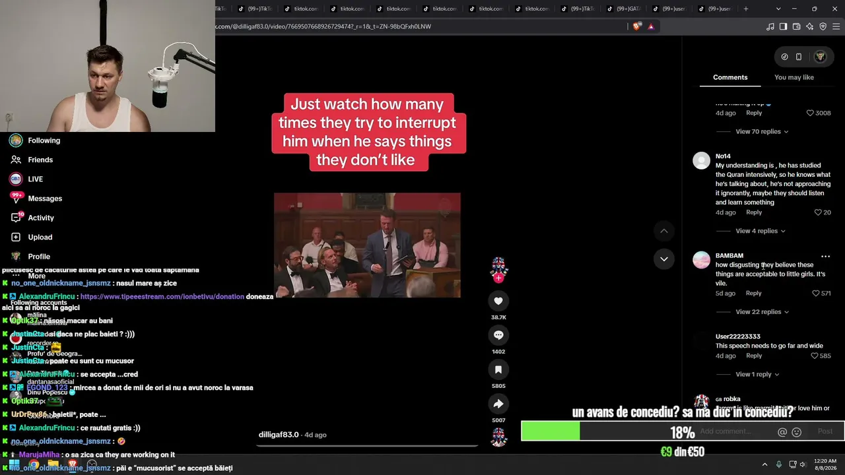This screenshot has height=475, width=845.
Task: Open the Brave main hamburger menu
Action: tap(836, 26)
